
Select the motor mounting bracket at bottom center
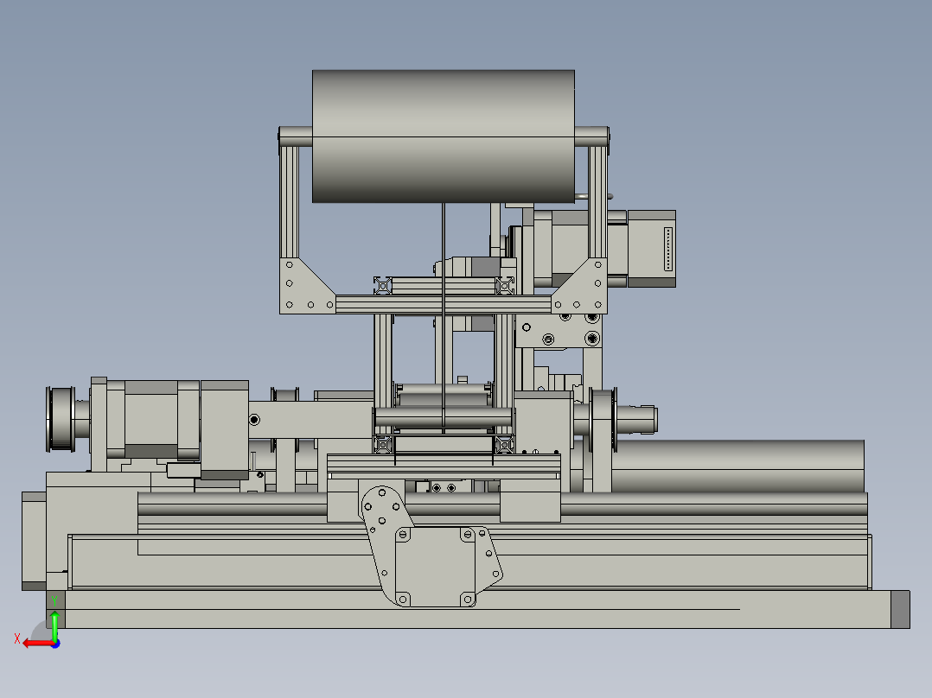click(x=431, y=547)
